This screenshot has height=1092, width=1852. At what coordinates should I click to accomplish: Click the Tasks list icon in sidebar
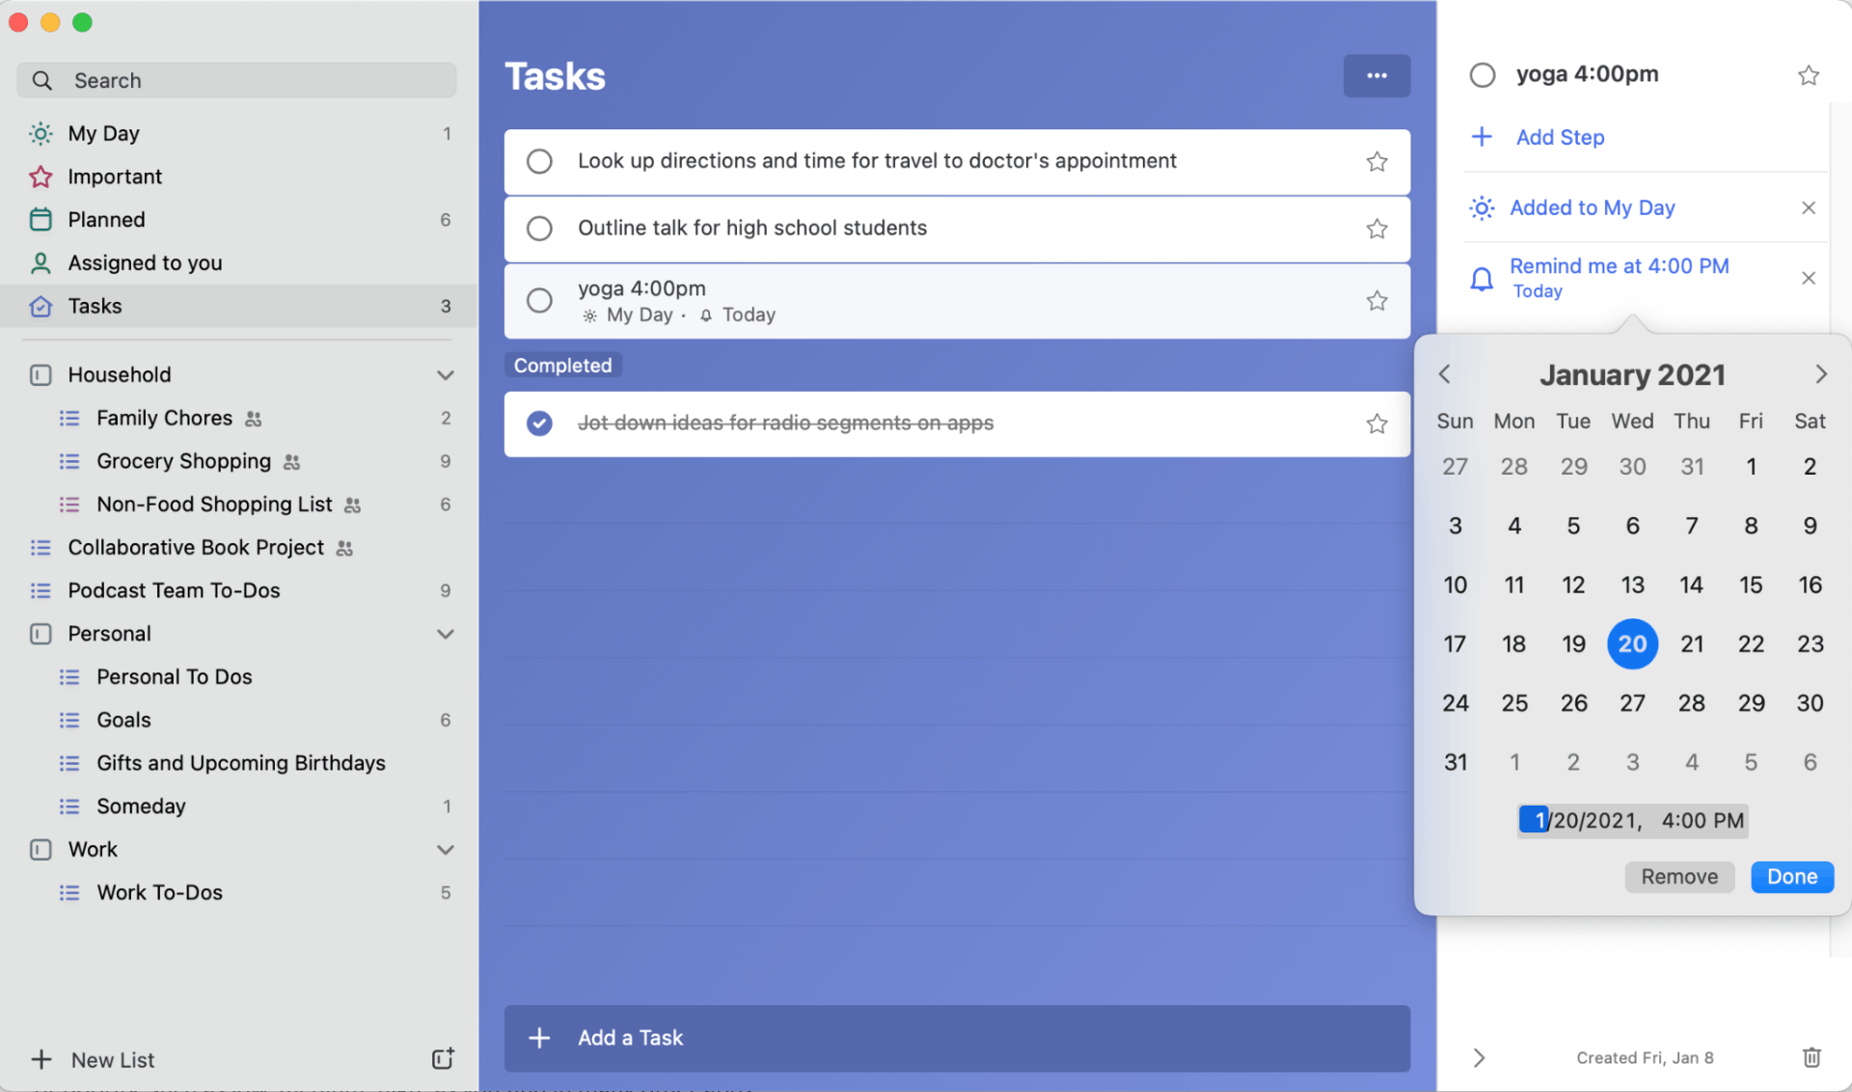click(39, 304)
